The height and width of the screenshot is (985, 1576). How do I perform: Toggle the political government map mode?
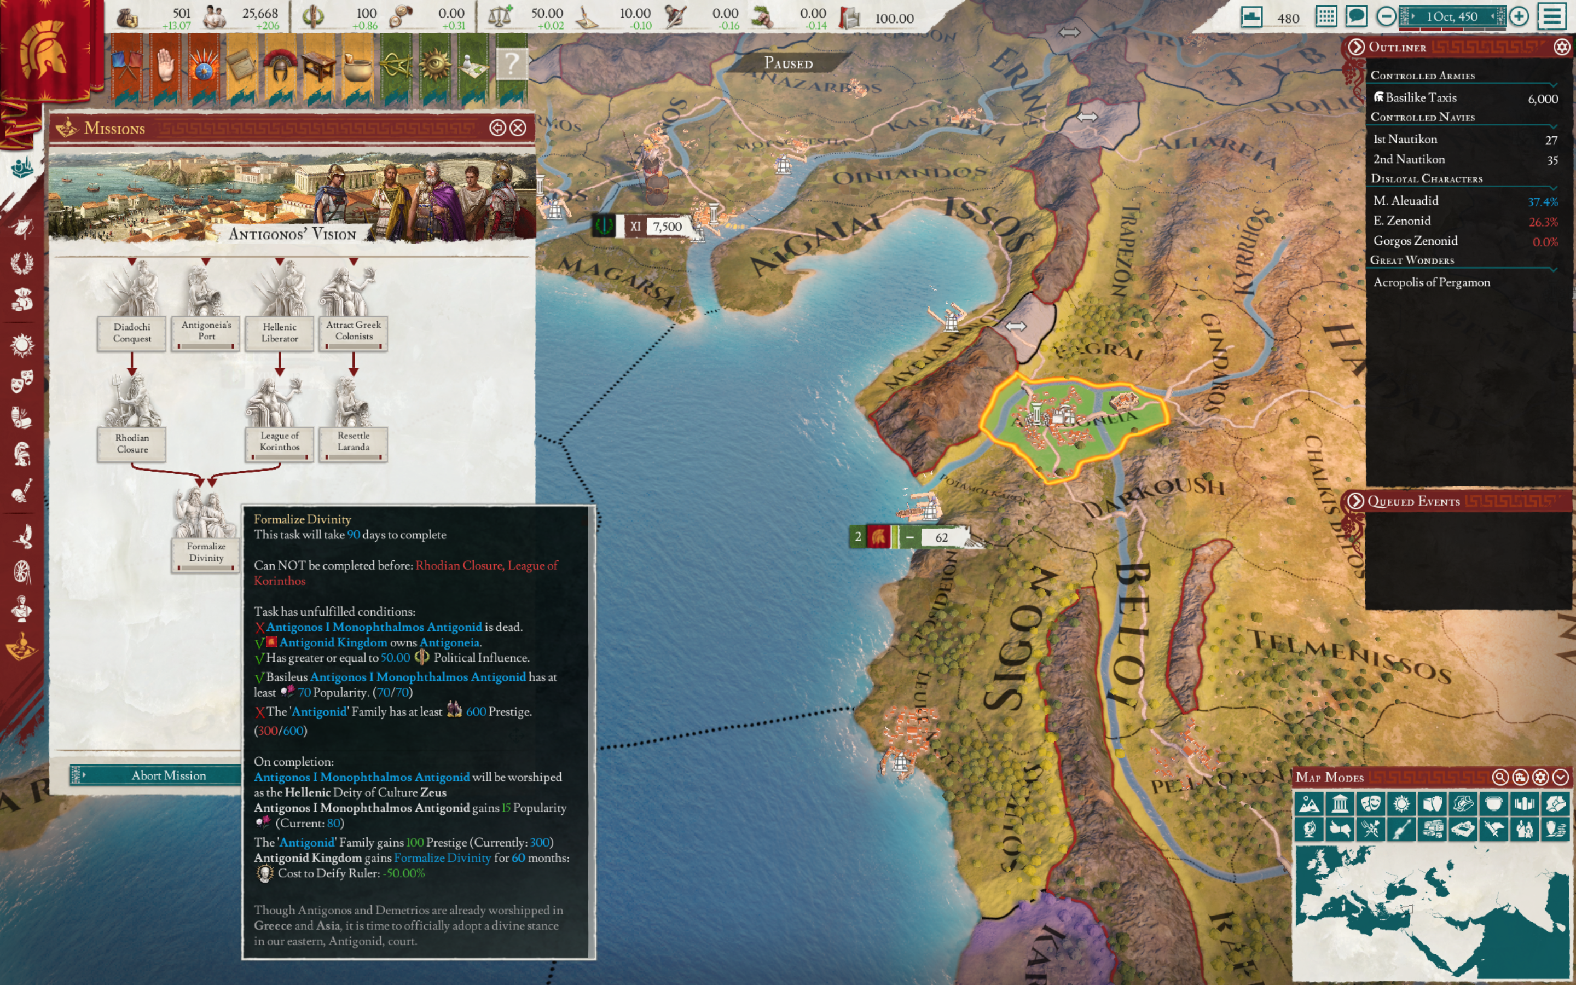click(1340, 804)
